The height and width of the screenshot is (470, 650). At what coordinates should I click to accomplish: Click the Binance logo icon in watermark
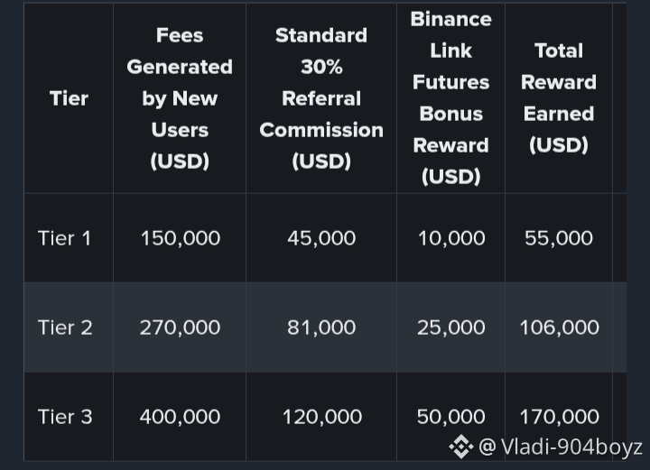(461, 447)
